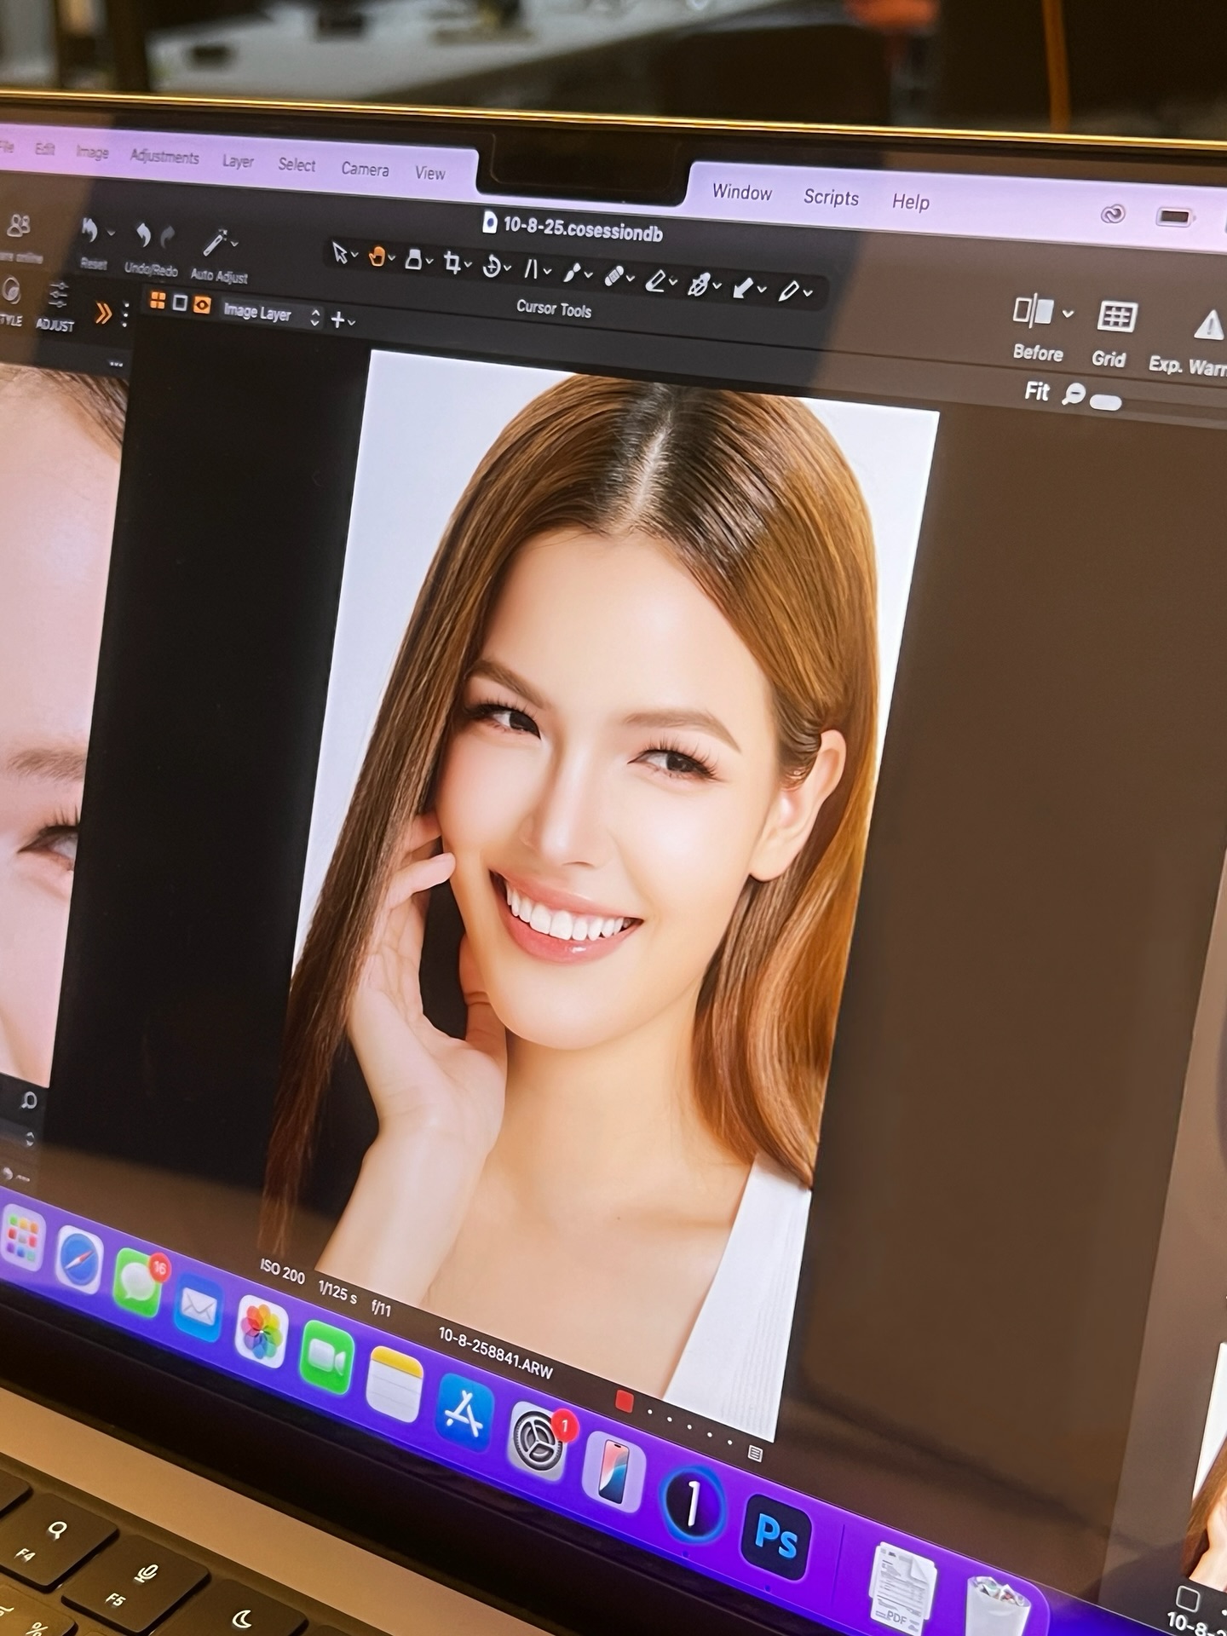Open the Share online people icon
This screenshot has height=1636, width=1227.
[18, 226]
